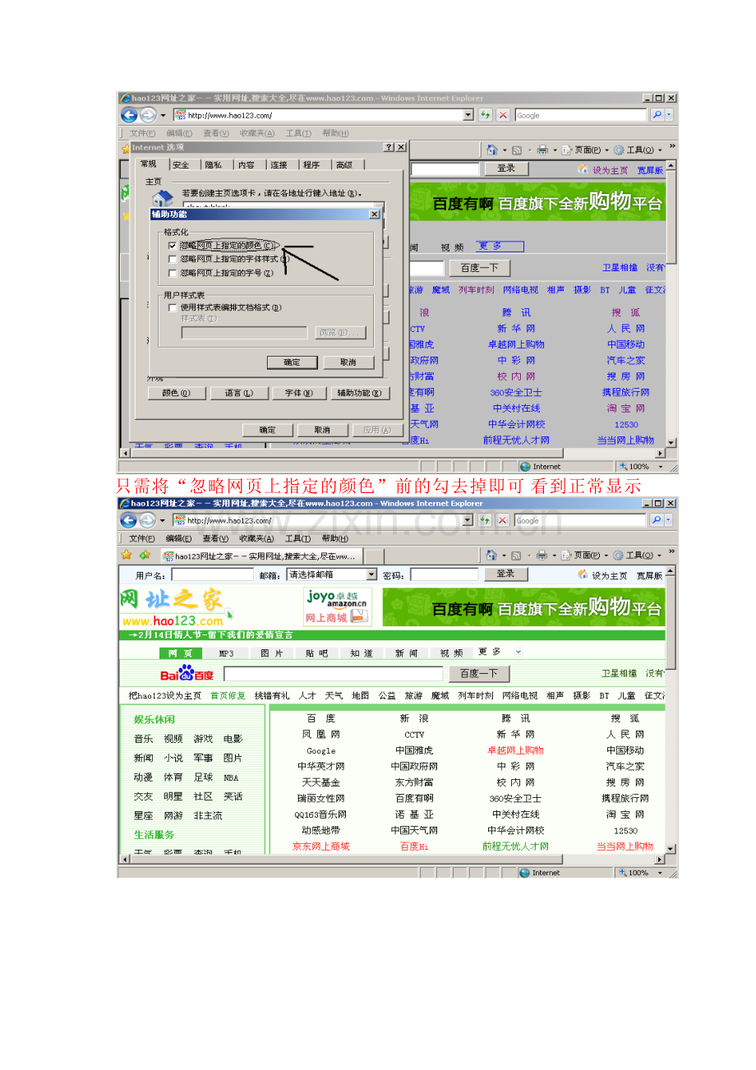
Task: Click Baidu search input field on hao123 page
Action: (x=333, y=674)
